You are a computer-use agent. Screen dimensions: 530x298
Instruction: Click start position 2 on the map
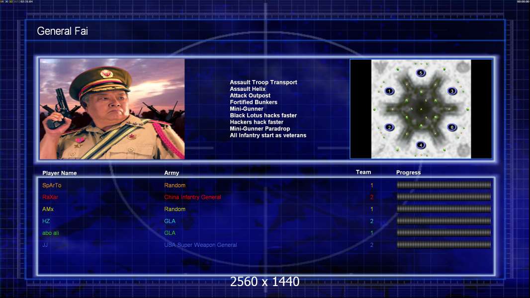[389, 127]
